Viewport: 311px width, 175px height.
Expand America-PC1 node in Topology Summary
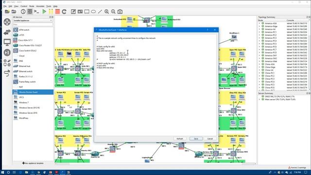tap(259, 32)
